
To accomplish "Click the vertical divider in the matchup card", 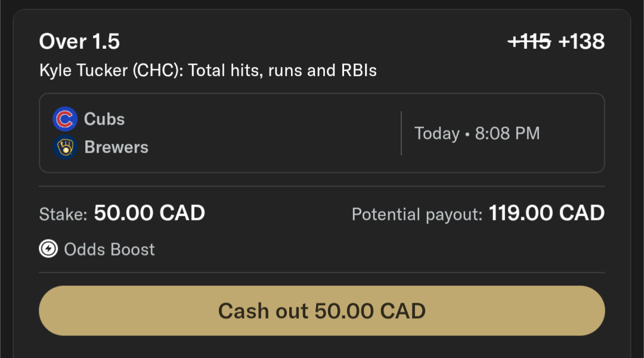I will tap(401, 133).
